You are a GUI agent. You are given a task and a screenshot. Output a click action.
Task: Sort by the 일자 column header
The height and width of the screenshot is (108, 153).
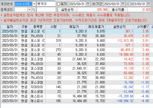coord(10,27)
